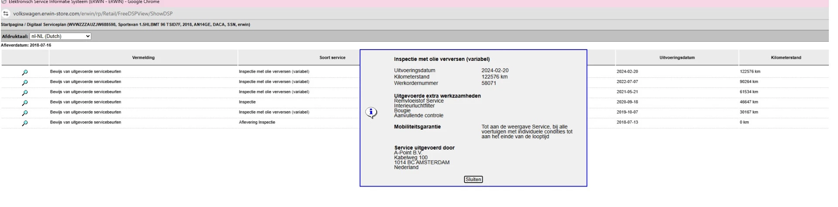Click magnifier icon for 2021-05-21 service row
Screen dimensions: 838x207
[x=25, y=93]
